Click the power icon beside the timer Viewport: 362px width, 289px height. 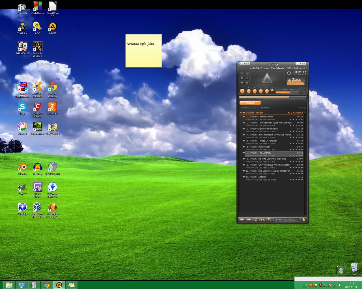[x=289, y=73]
